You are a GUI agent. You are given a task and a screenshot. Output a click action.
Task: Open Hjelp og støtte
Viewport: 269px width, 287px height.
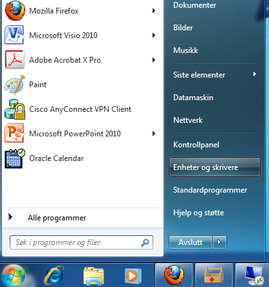click(x=199, y=213)
